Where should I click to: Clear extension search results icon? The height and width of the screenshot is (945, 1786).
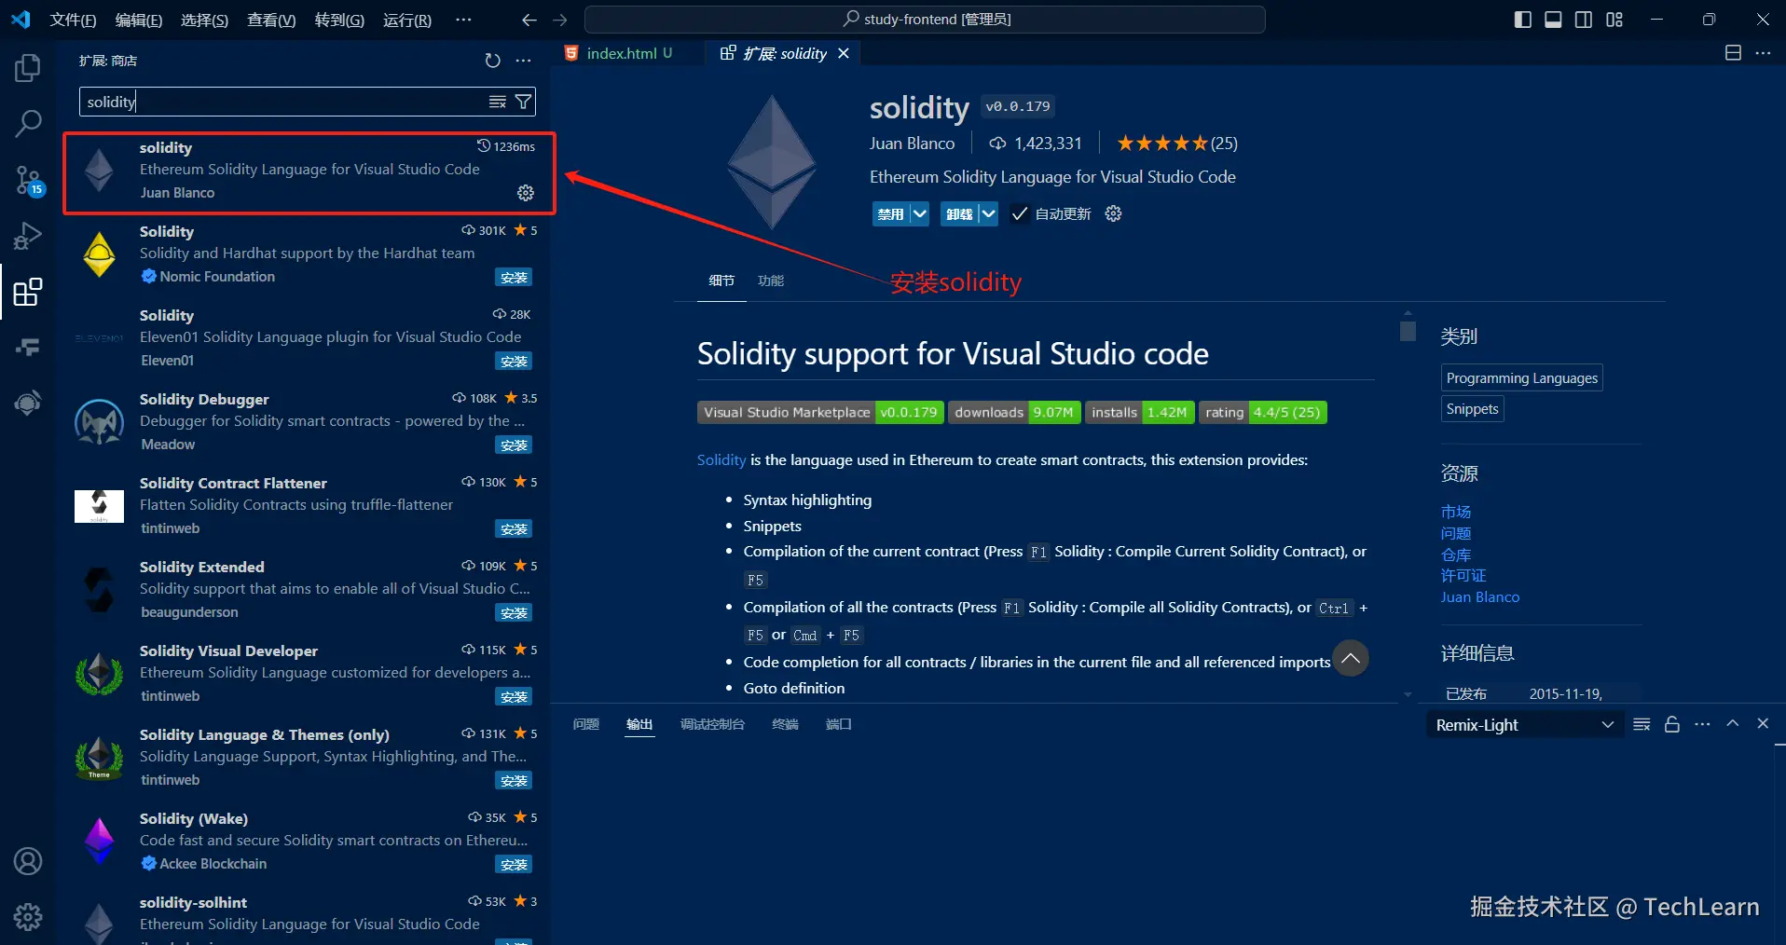(x=498, y=102)
